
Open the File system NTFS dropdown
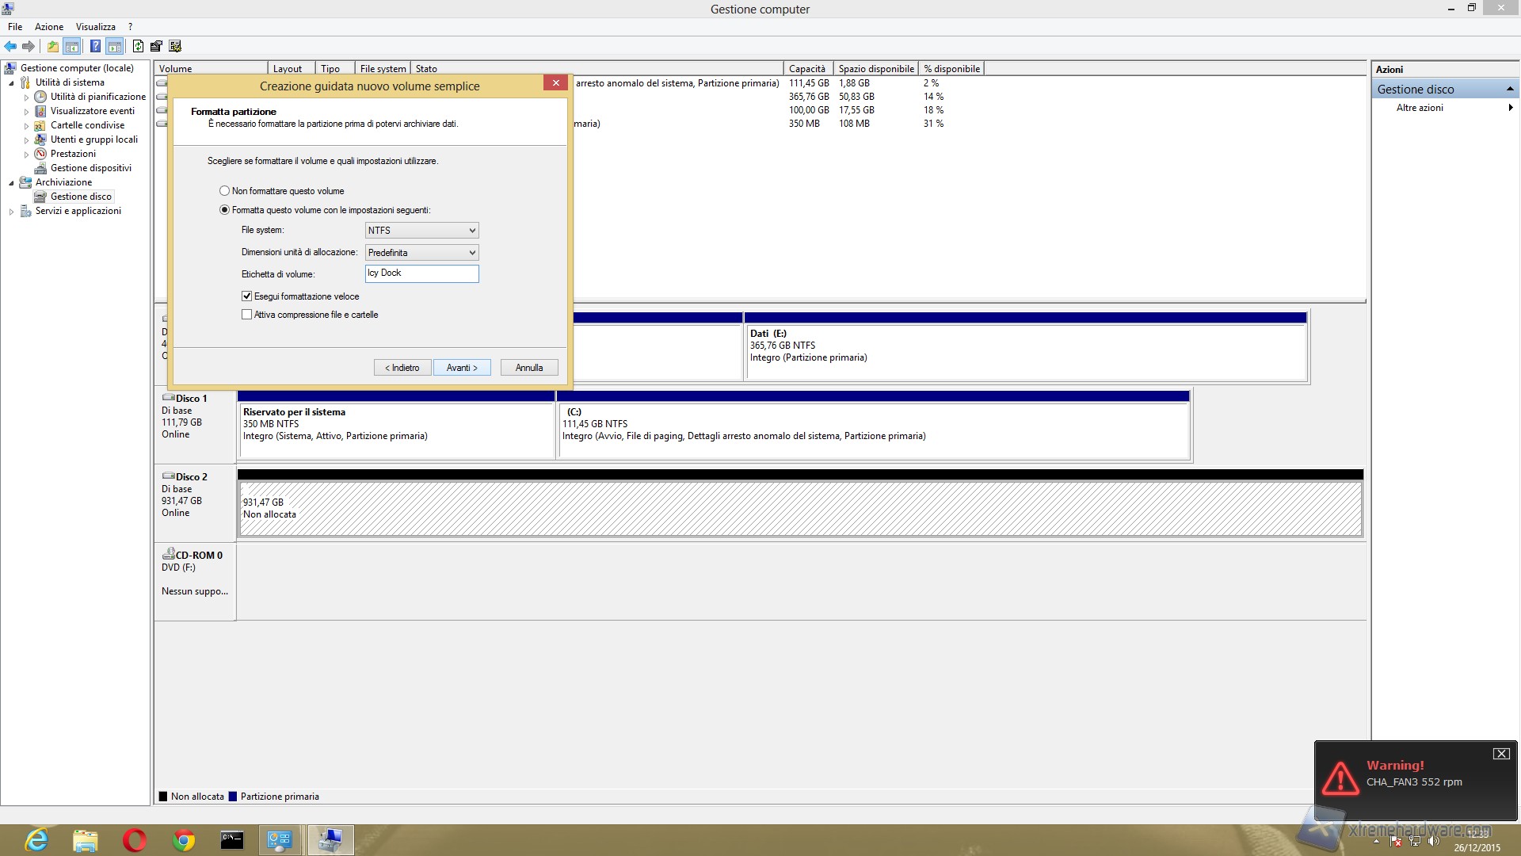click(421, 231)
